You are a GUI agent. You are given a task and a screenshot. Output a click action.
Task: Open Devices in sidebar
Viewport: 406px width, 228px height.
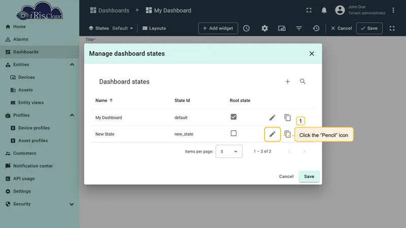40,78
